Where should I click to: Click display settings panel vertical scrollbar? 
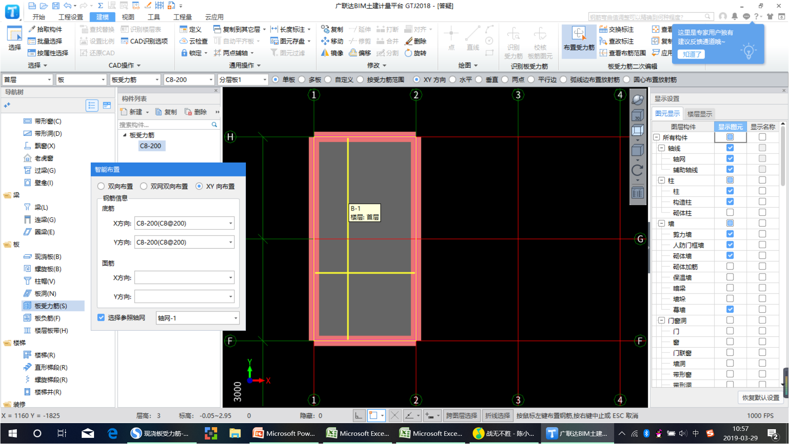click(x=783, y=156)
